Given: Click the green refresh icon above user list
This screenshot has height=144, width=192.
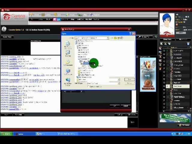Looking at the screenshot, I should coord(156,37).
